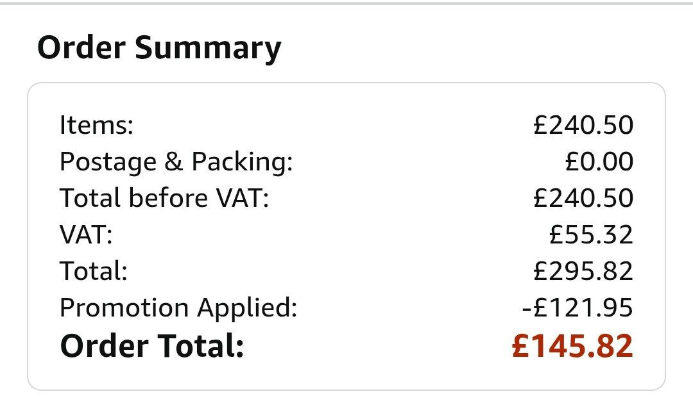Select the Postage & Packing label
Image resolution: width=693 pixels, height=403 pixels.
[176, 162]
